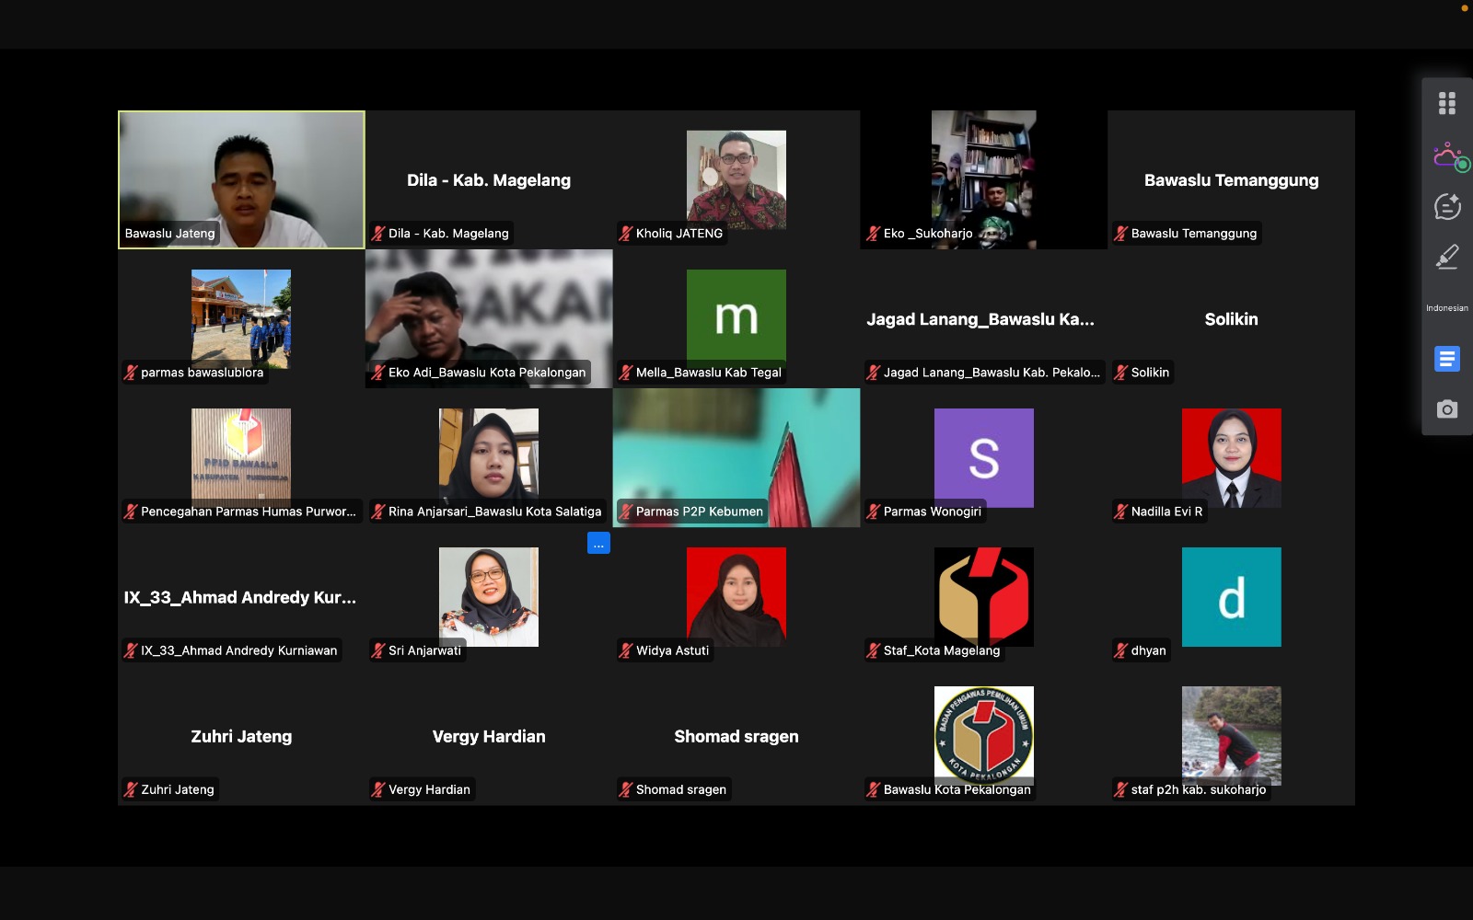The image size is (1473, 920).
Task: Click Bawaslu Kota Pekalongan logo avatar
Action: point(983,734)
